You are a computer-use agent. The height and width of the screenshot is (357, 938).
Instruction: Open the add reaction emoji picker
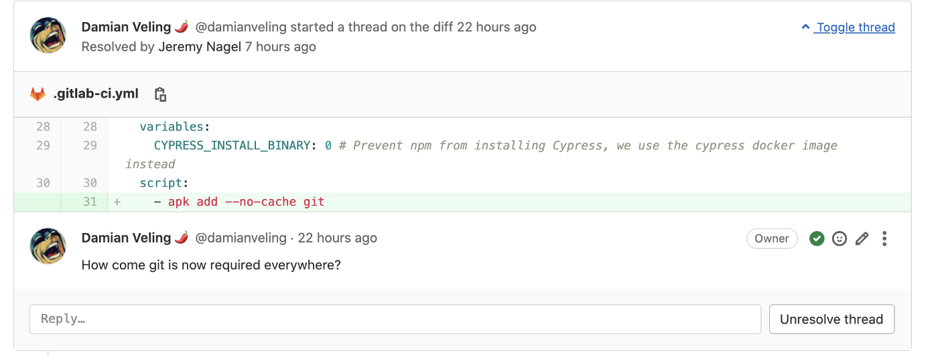click(x=840, y=238)
